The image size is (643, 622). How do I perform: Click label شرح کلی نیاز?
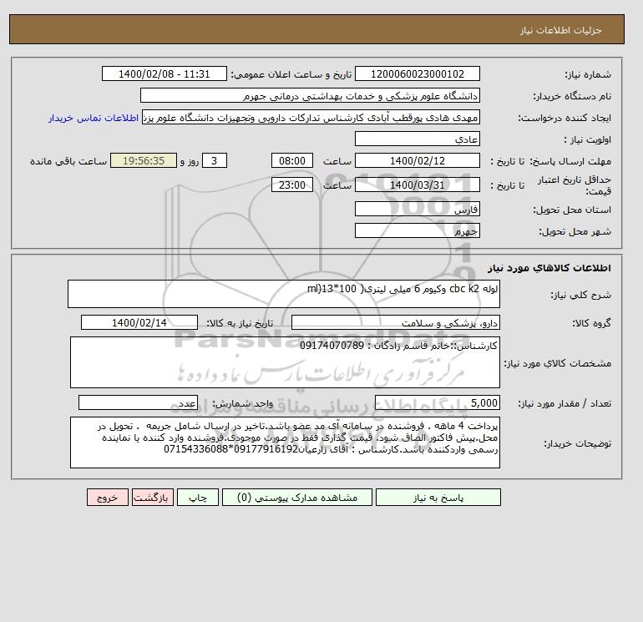pos(580,295)
